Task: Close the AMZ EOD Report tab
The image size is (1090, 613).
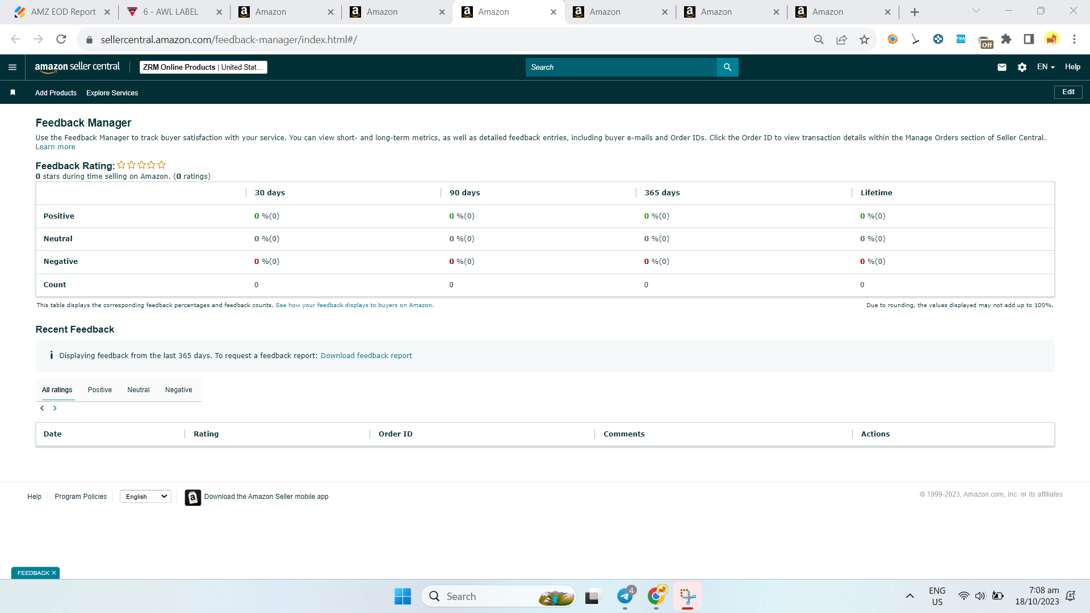Action: 107,12
